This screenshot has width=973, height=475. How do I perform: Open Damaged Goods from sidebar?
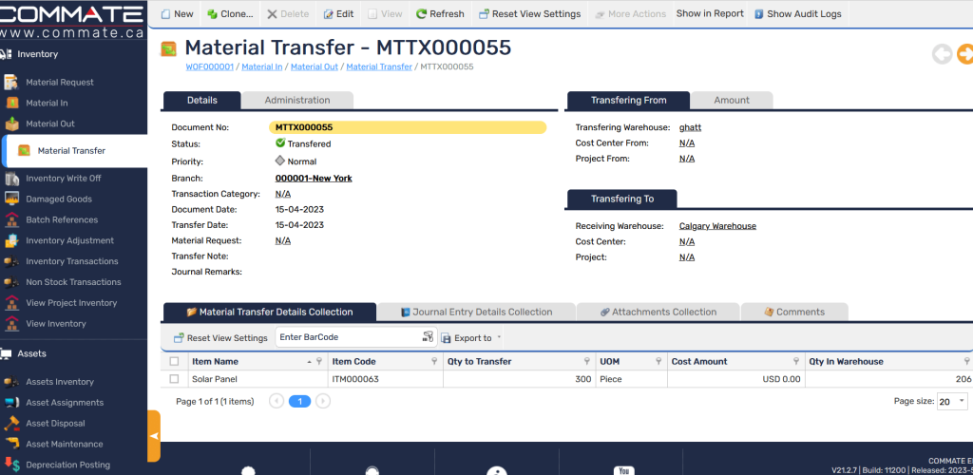pyautogui.click(x=58, y=199)
